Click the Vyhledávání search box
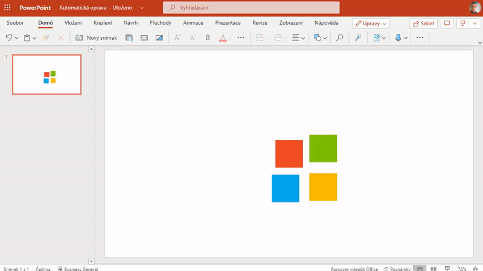This screenshot has width=483, height=271. click(x=251, y=7)
